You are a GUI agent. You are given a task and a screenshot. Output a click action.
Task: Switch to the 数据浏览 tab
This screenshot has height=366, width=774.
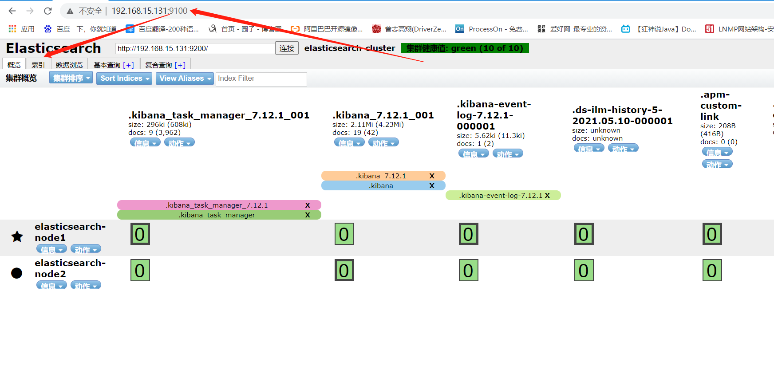(x=69, y=65)
